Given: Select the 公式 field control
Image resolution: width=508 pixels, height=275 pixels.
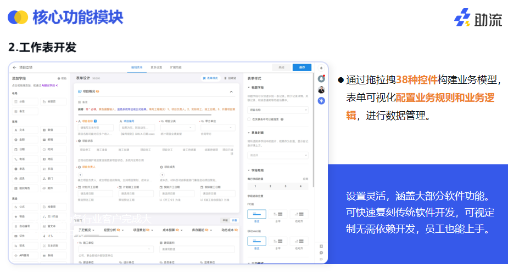Looking at the screenshot, I should click(x=25, y=207).
